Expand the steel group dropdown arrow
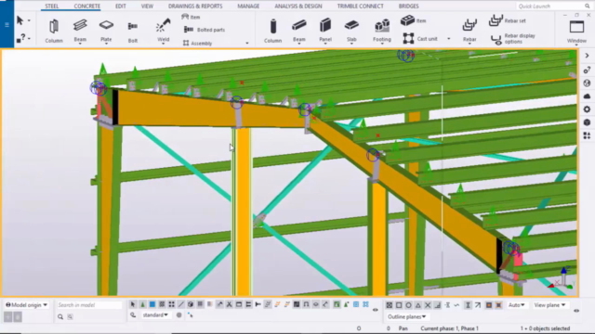 pyautogui.click(x=247, y=44)
